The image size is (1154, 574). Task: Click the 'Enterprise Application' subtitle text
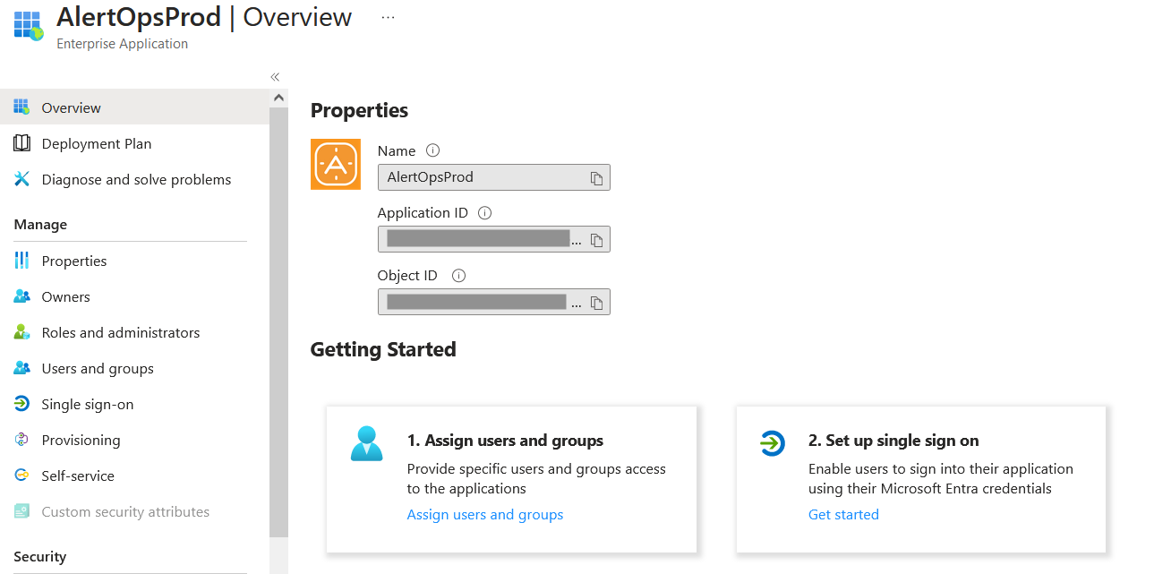(122, 43)
